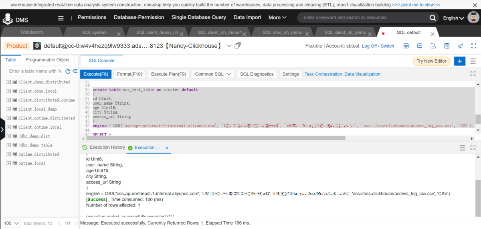Select the SQLConsole tab
This screenshot has height=229, width=481.
tap(101, 61)
